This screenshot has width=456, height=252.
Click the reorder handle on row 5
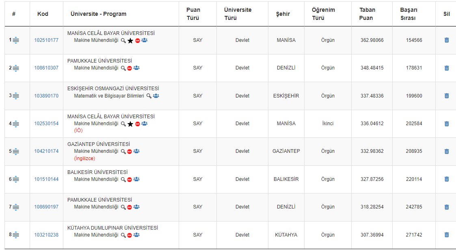(x=16, y=151)
